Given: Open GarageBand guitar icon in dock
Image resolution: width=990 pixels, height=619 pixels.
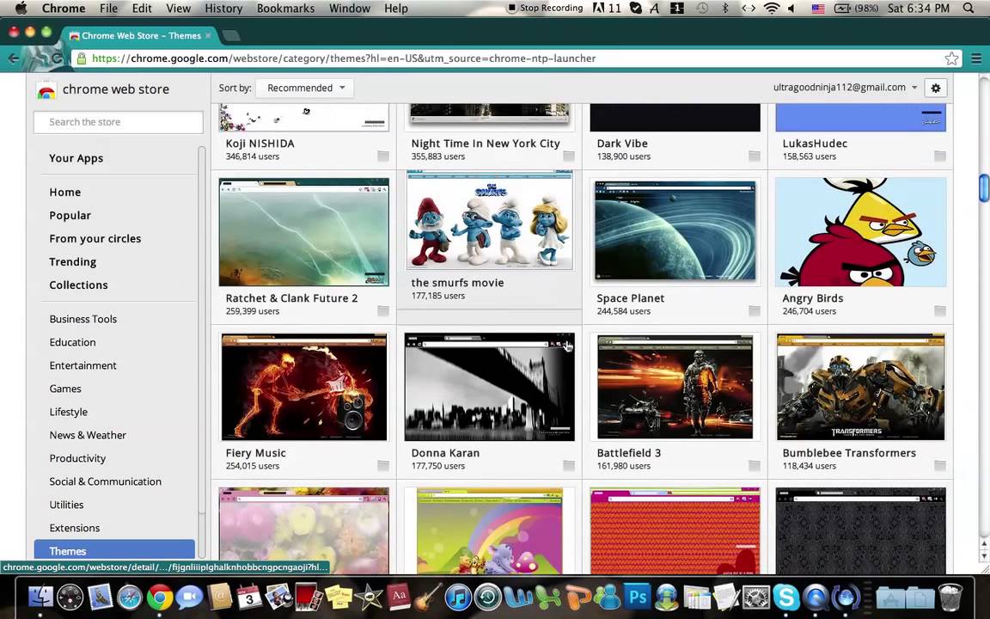Looking at the screenshot, I should [x=428, y=597].
